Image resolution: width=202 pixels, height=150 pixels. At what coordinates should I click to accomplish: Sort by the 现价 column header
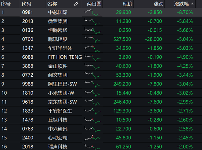(x=127, y=4)
